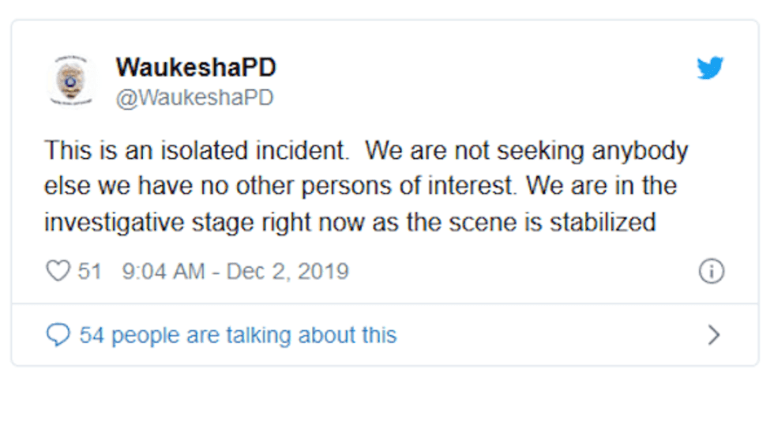Open '54 people are talking about this'
The width and height of the screenshot is (774, 436).
[238, 335]
